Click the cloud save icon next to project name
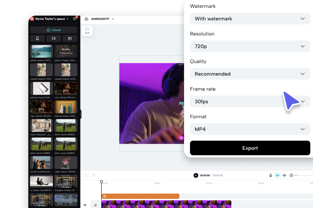The width and height of the screenshot is (313, 208). tap(86, 19)
